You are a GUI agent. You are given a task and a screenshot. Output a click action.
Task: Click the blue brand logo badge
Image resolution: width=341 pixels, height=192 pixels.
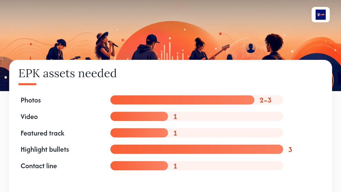320,15
